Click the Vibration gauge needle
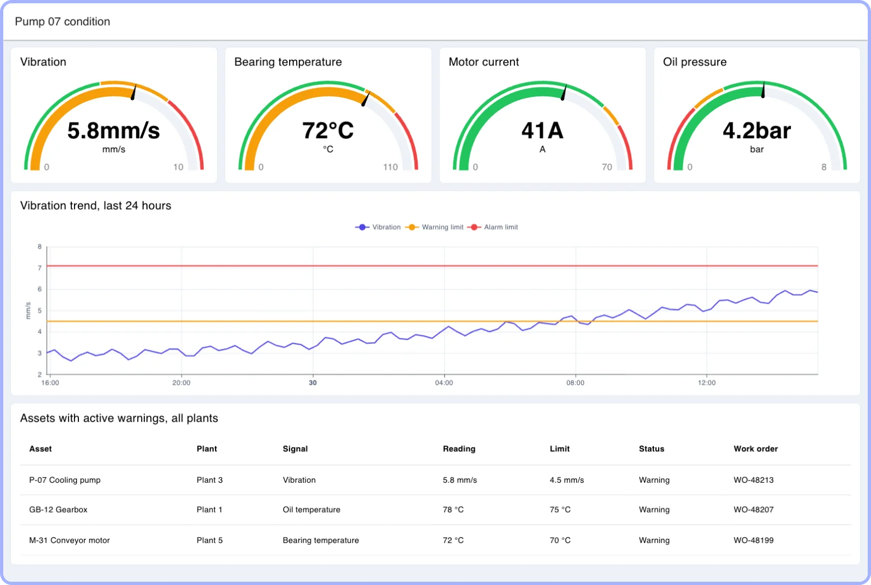 [133, 92]
